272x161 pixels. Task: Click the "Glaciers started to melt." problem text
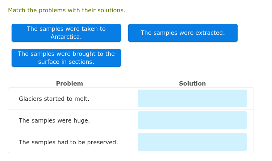click(54, 99)
